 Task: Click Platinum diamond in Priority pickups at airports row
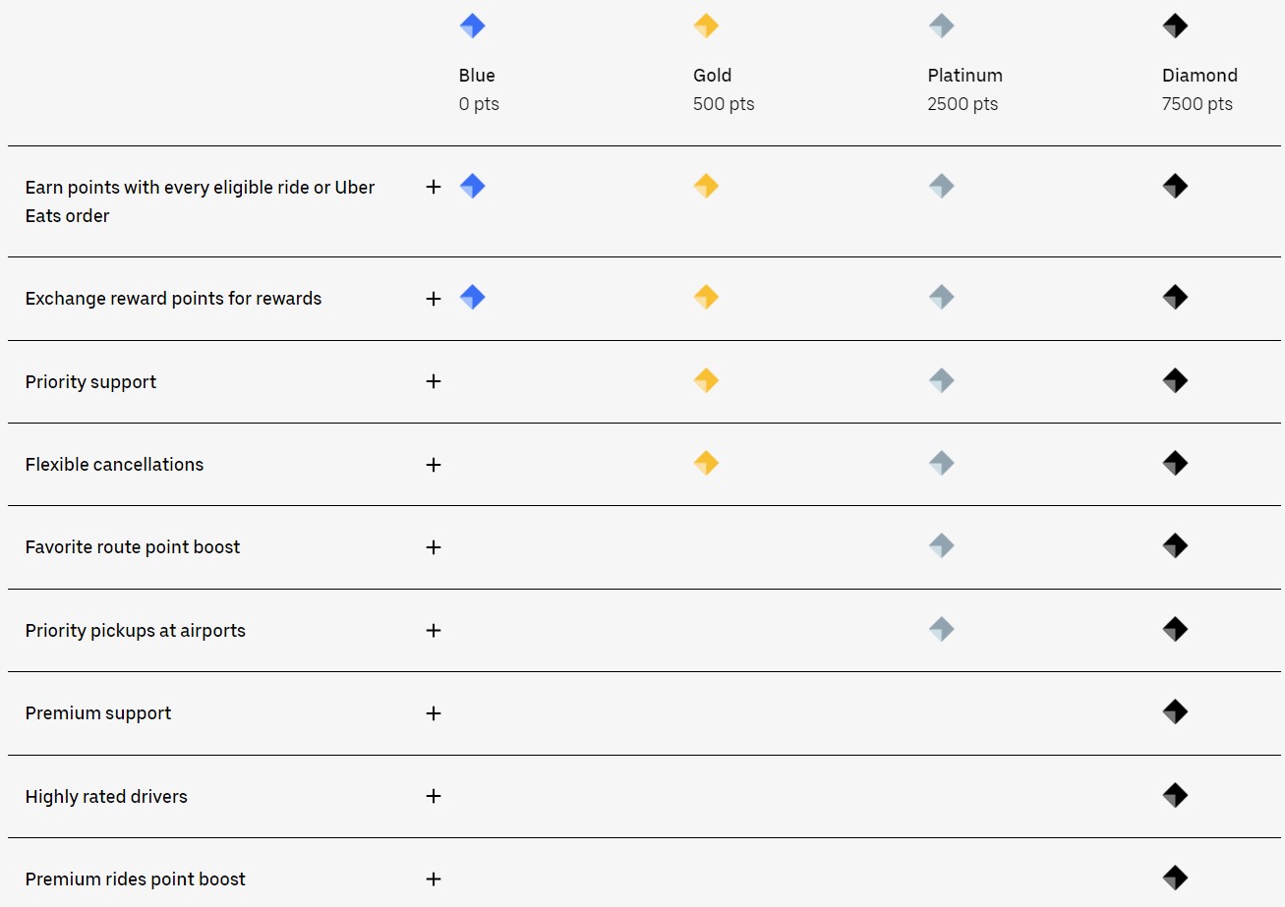coord(941,629)
